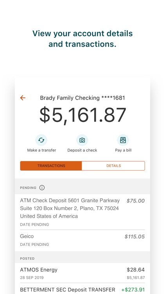Click the $5,161.87 account balance
The width and height of the screenshot is (165, 294).
[x=82, y=115]
